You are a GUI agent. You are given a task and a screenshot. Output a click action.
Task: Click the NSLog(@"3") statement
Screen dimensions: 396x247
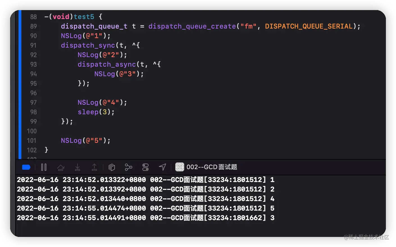coord(119,74)
